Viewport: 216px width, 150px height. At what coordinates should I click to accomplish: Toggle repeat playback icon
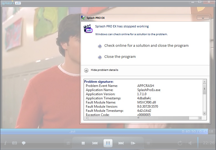point(180,143)
